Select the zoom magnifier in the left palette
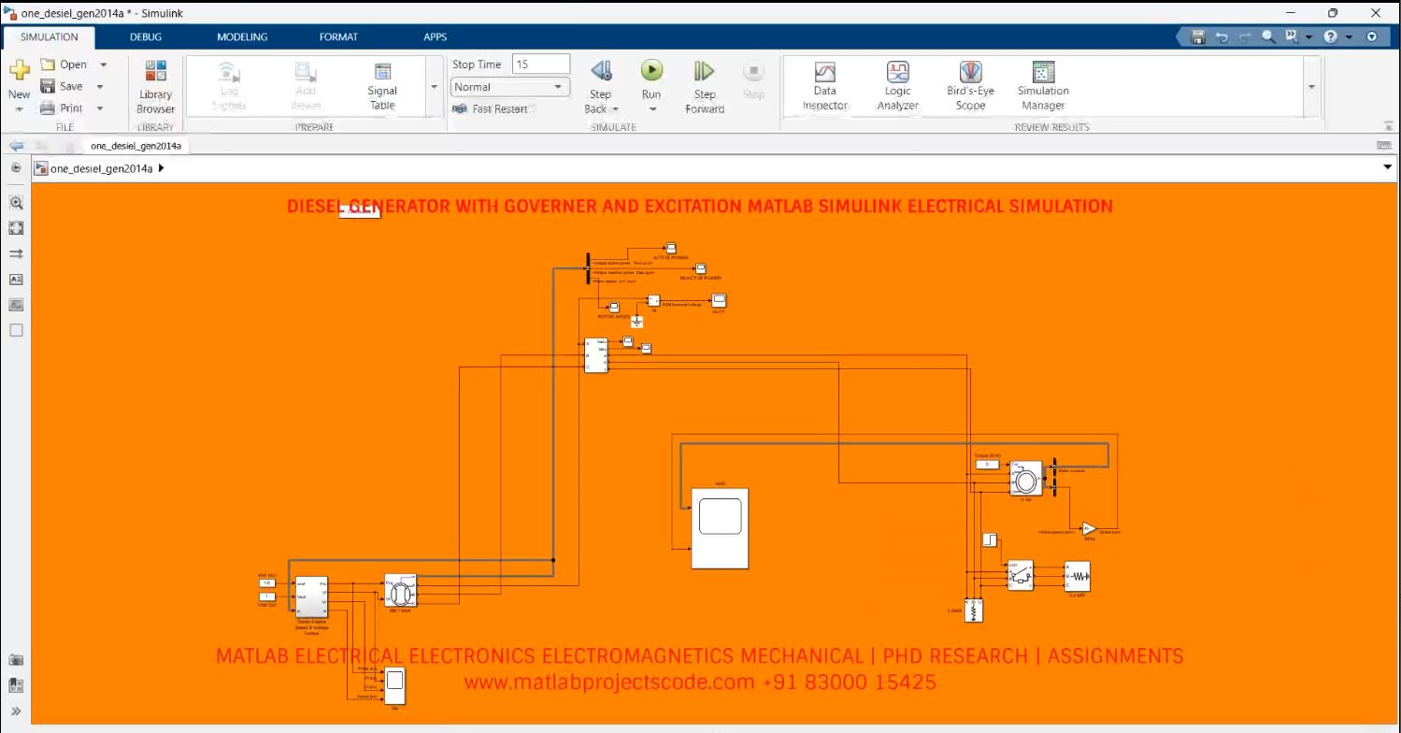The width and height of the screenshot is (1401, 733). (x=16, y=202)
